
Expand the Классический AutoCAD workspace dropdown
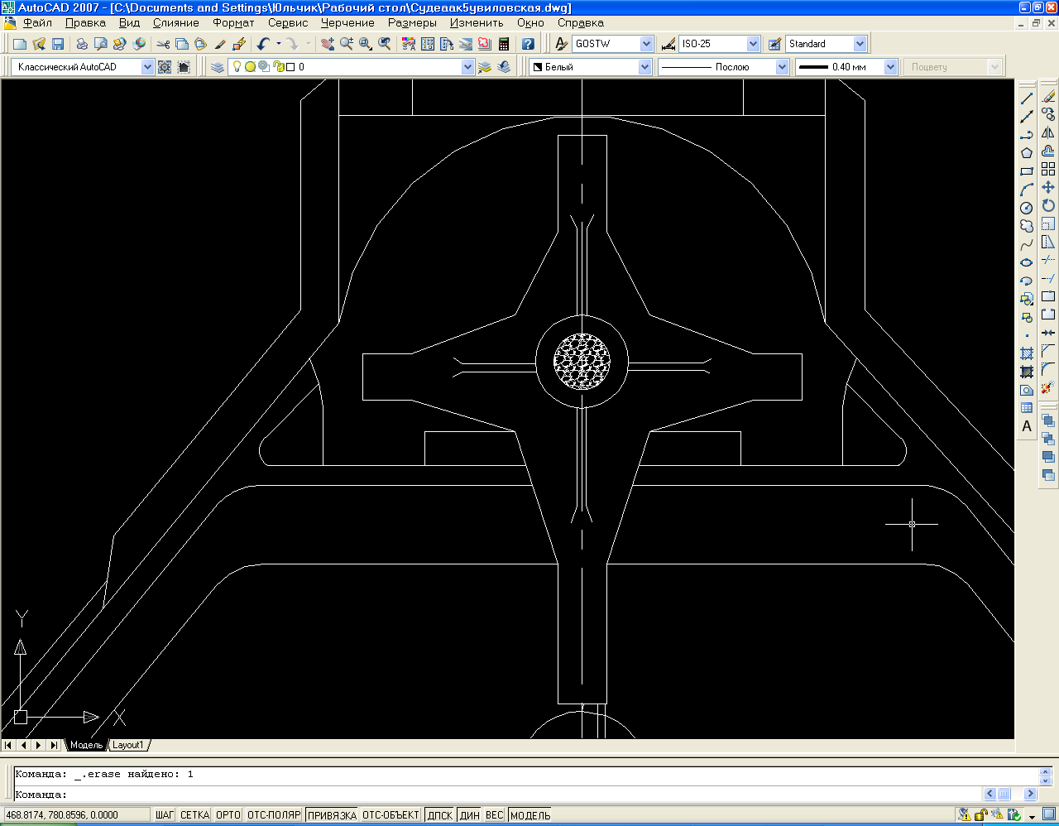click(147, 67)
